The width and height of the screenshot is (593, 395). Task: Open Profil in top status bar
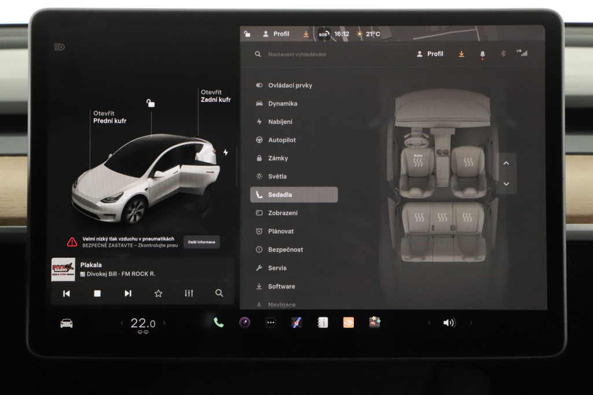click(276, 34)
